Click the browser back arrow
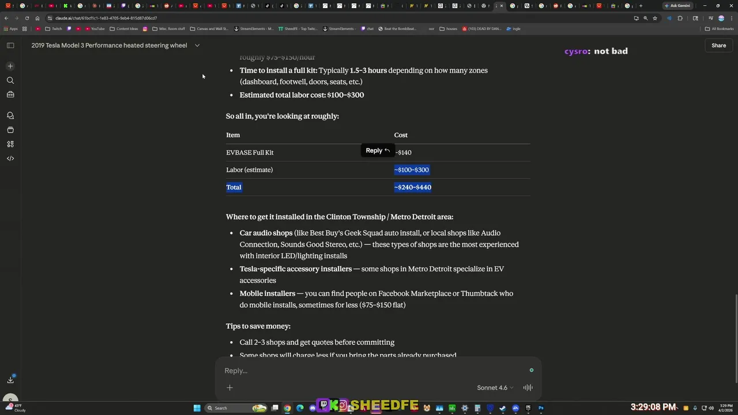 point(6,18)
